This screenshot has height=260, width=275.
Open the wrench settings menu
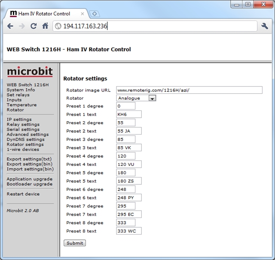tap(265, 26)
